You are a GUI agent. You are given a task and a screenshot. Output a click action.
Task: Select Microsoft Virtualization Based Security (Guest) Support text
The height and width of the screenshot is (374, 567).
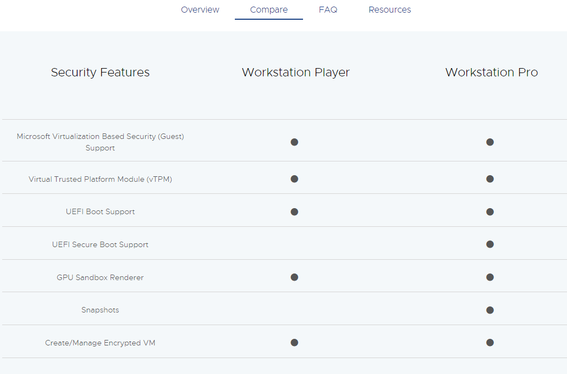click(x=100, y=142)
